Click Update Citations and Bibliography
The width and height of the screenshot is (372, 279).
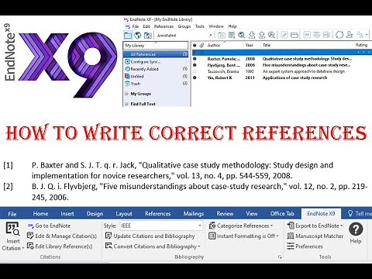click(150, 236)
